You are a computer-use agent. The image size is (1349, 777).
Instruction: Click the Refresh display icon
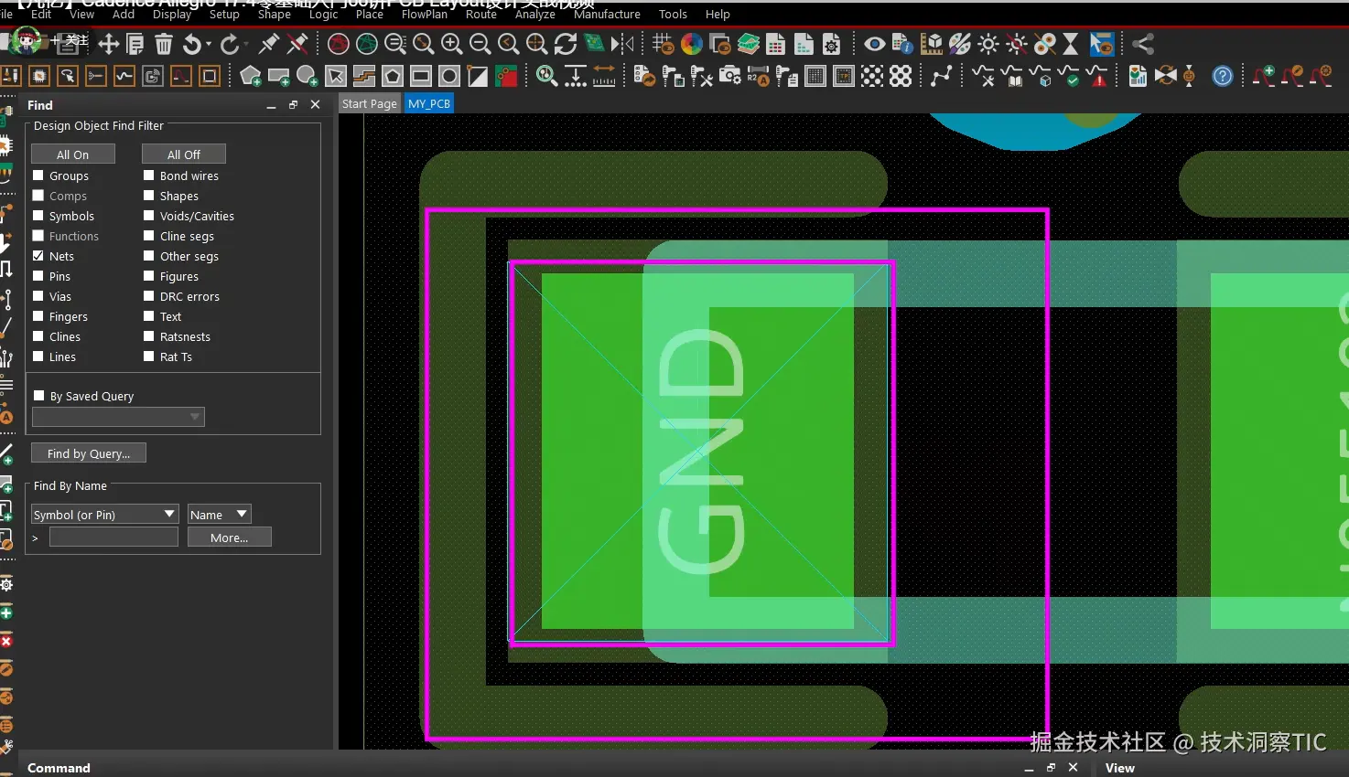click(x=566, y=44)
